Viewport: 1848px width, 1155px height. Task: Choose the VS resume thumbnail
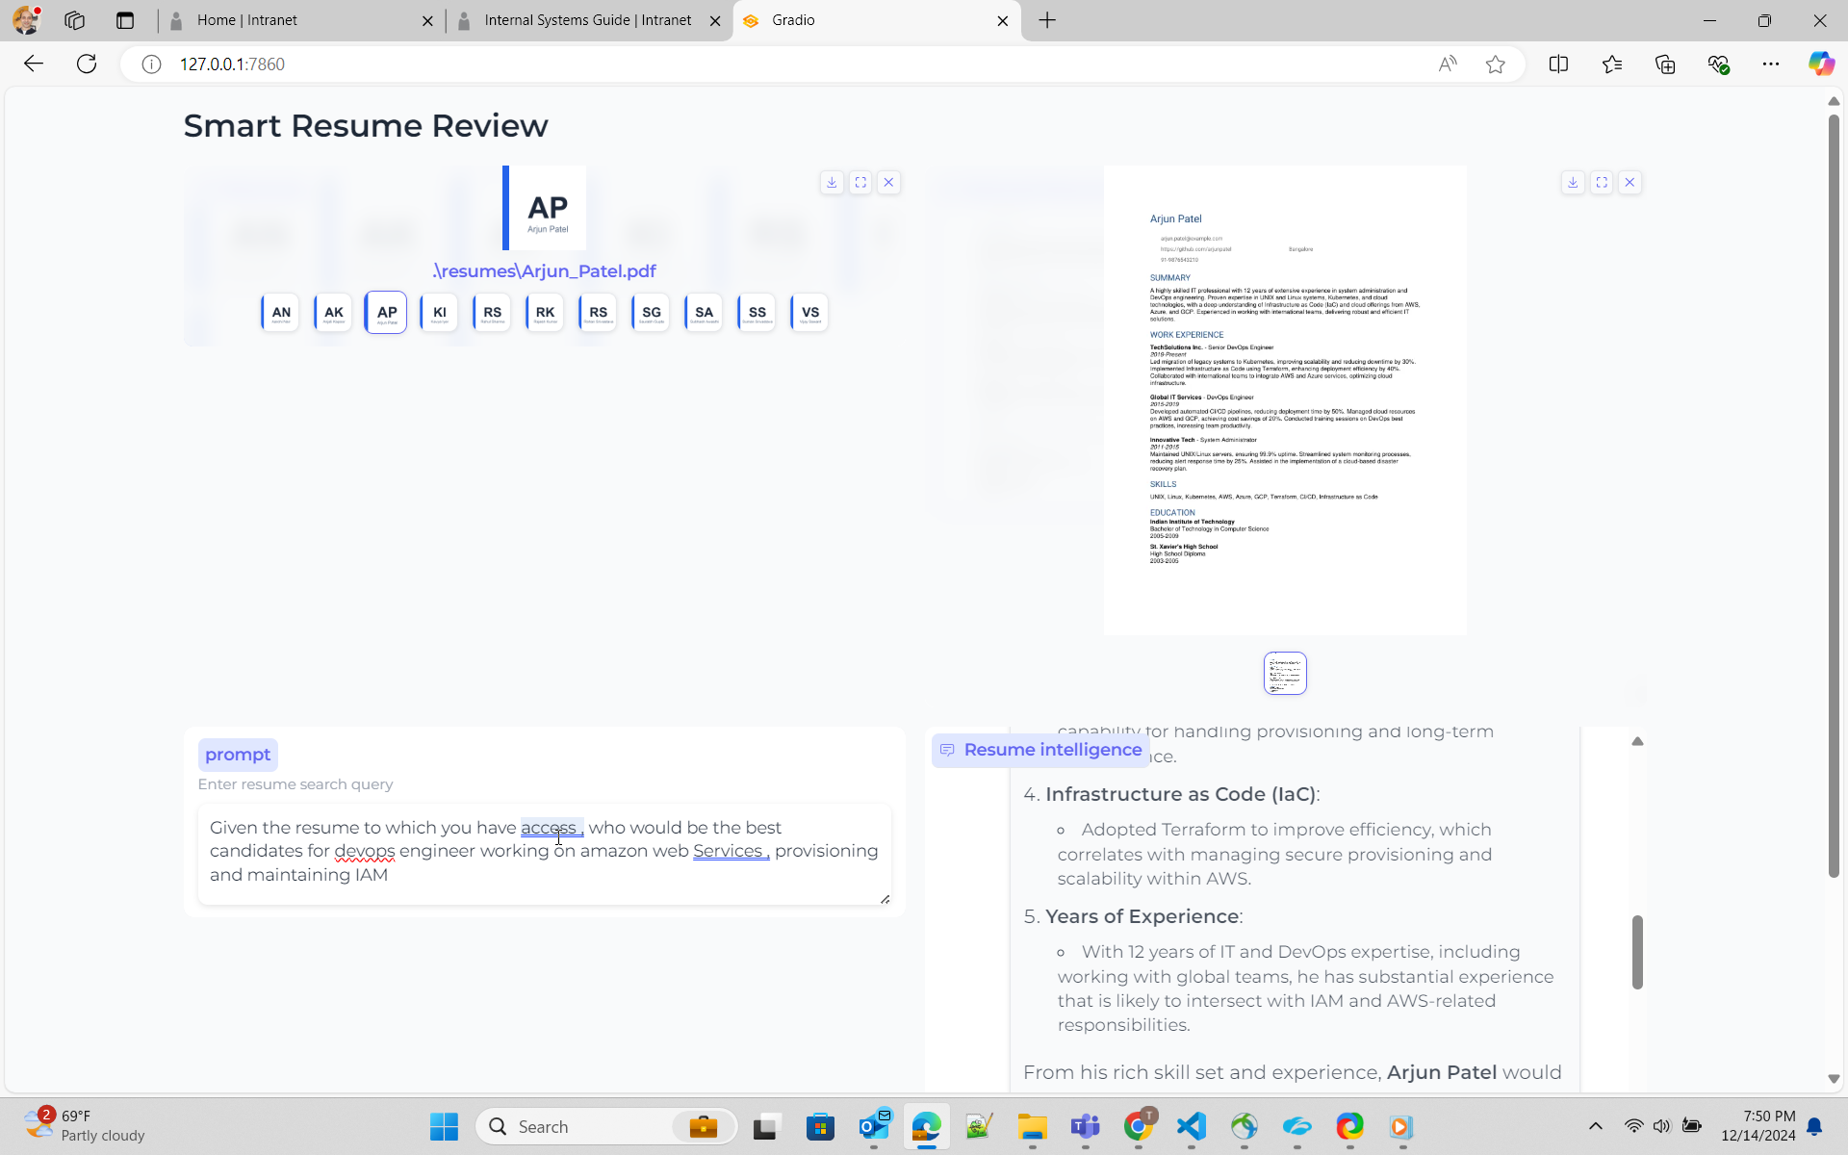pyautogui.click(x=809, y=313)
